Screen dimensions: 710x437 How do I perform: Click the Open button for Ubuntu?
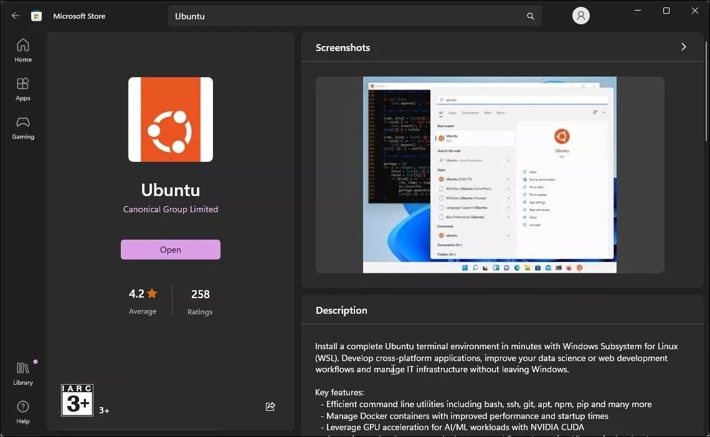click(170, 250)
